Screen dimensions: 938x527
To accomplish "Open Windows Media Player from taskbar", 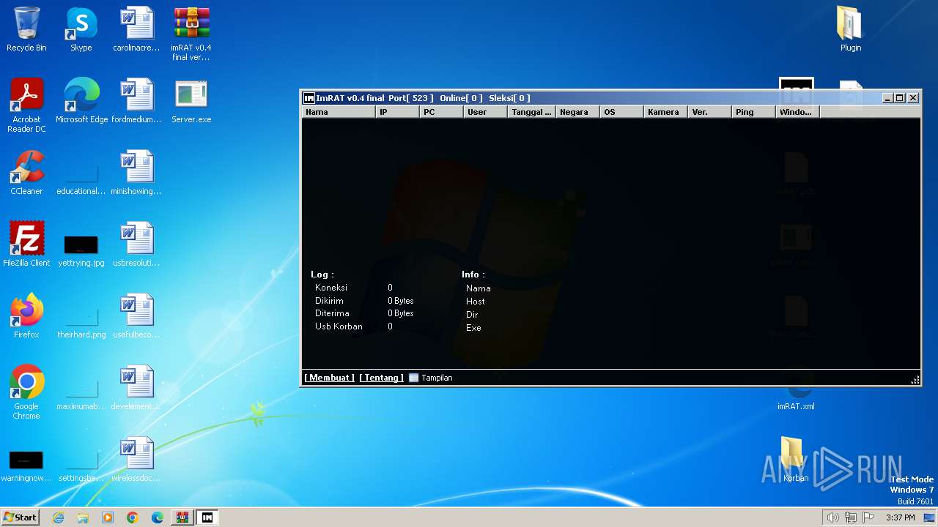I will (108, 517).
